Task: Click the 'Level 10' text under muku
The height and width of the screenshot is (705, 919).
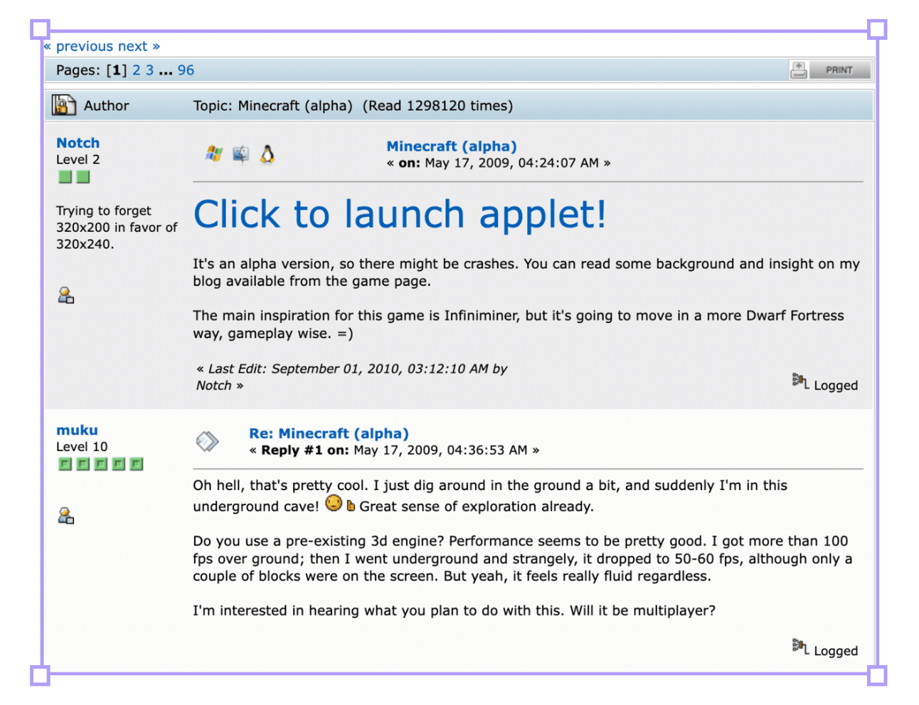Action: click(82, 447)
